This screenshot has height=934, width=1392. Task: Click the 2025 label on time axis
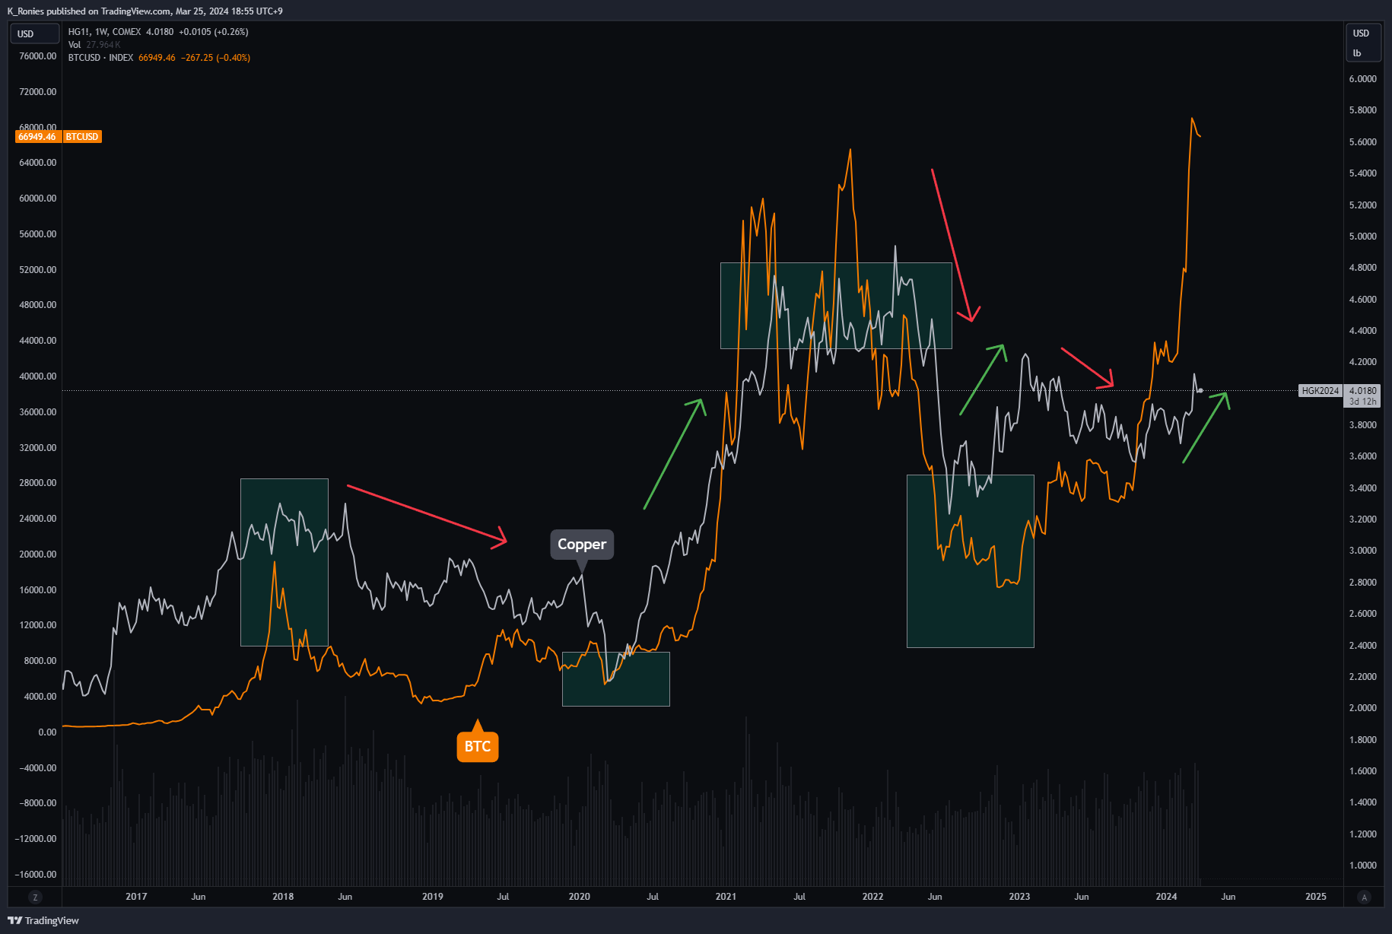tap(1316, 897)
